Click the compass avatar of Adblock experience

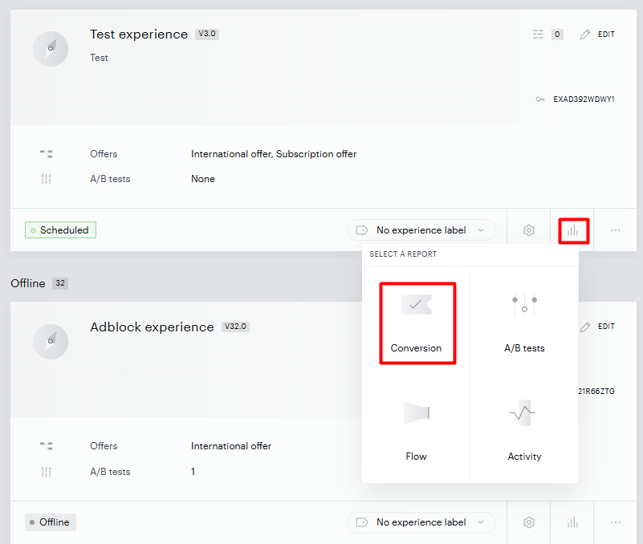51,342
